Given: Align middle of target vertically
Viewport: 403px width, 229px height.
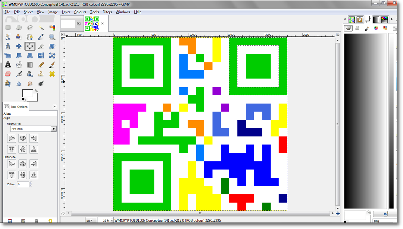Looking at the screenshot, I should click(x=23, y=149).
